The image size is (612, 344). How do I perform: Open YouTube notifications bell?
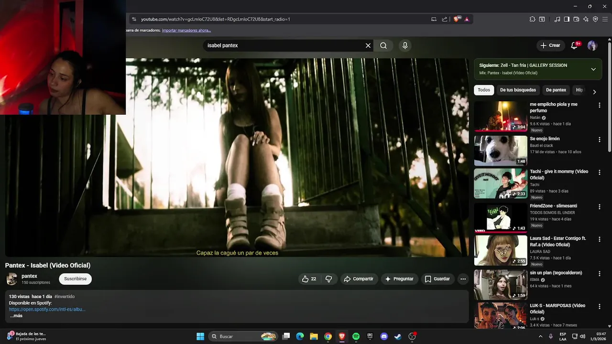(574, 45)
